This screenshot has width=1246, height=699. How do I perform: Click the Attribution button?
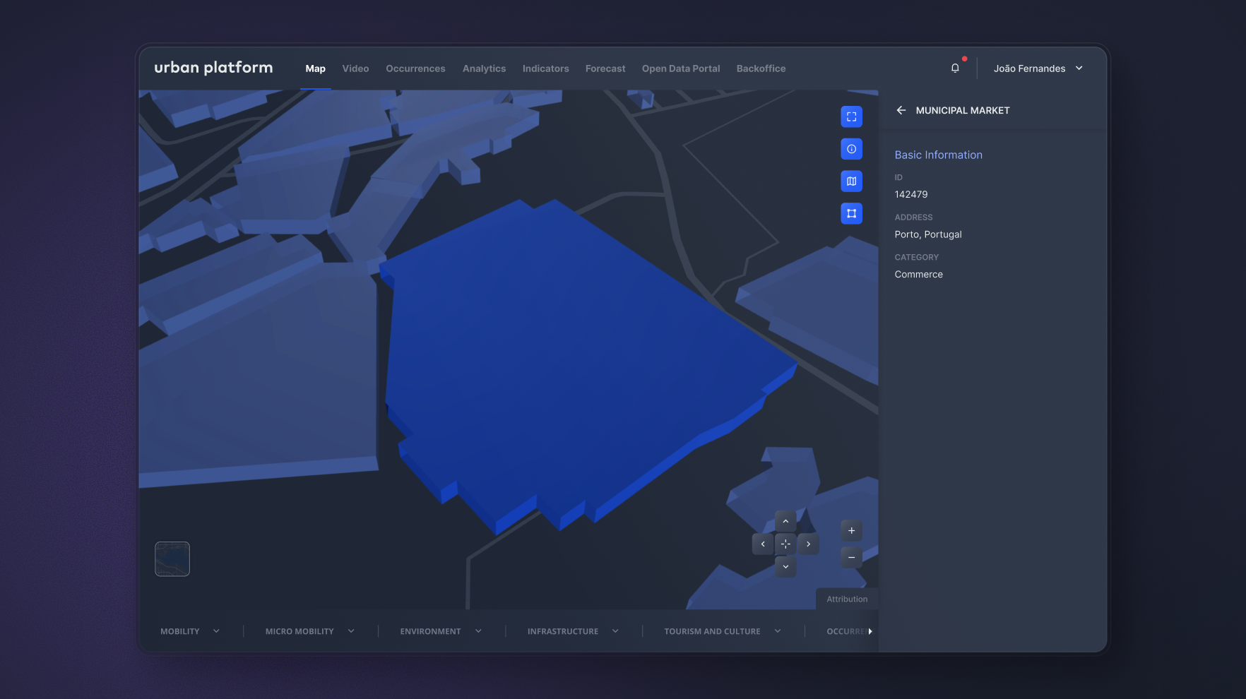pos(847,599)
